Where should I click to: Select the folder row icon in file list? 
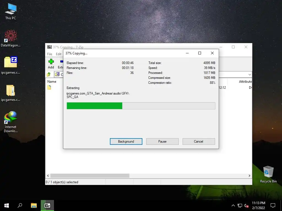tap(49, 87)
